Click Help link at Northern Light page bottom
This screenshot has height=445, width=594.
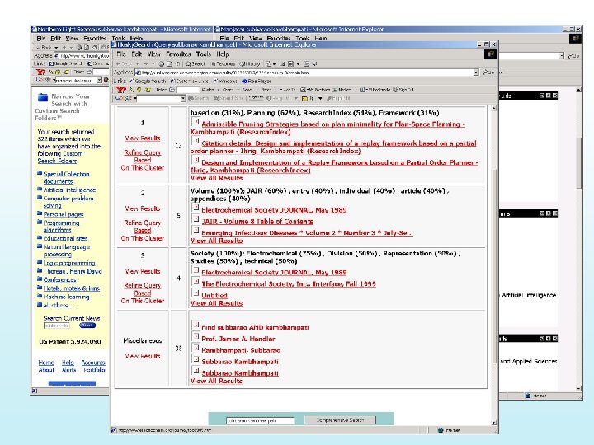tap(68, 363)
